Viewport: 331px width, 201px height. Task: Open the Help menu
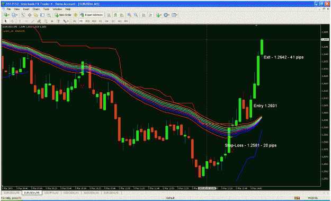[x=68, y=10]
